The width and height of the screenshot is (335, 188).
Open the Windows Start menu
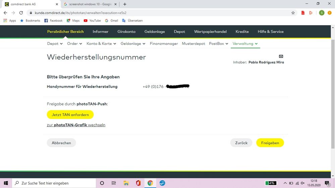pos(6,183)
